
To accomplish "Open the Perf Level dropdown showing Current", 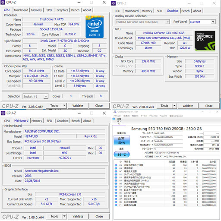I will point(202,22).
